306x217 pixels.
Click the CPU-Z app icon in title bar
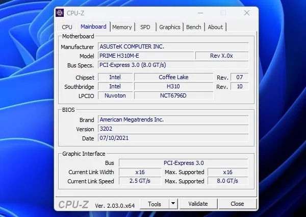click(x=60, y=13)
